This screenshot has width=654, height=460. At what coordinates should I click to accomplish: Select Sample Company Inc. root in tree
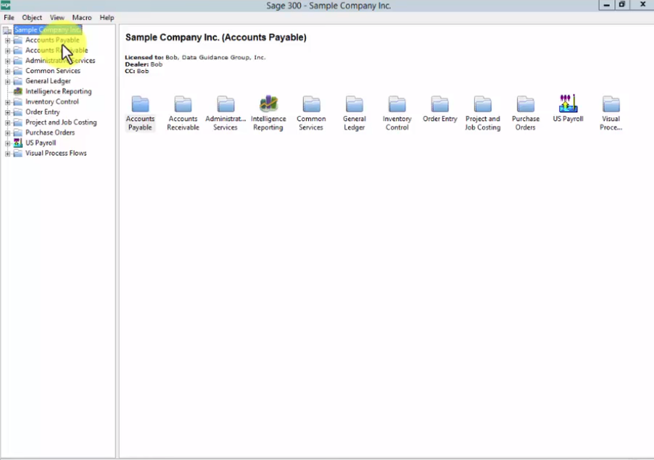(48, 29)
